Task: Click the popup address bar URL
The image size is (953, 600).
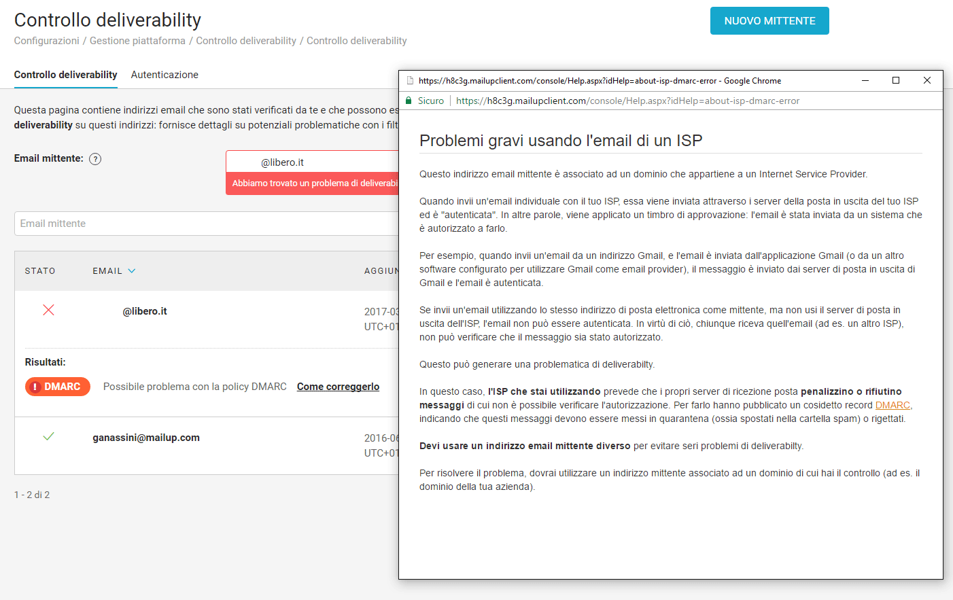Action: click(x=627, y=101)
